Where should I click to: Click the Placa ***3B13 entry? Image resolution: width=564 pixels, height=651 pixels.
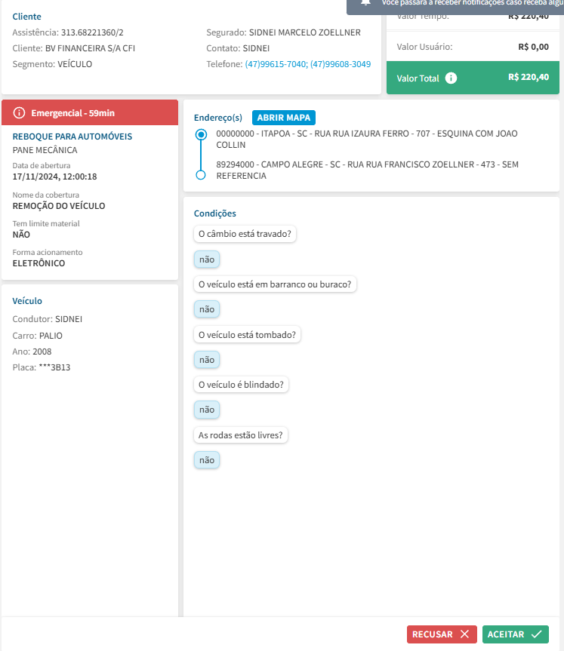[x=42, y=367]
